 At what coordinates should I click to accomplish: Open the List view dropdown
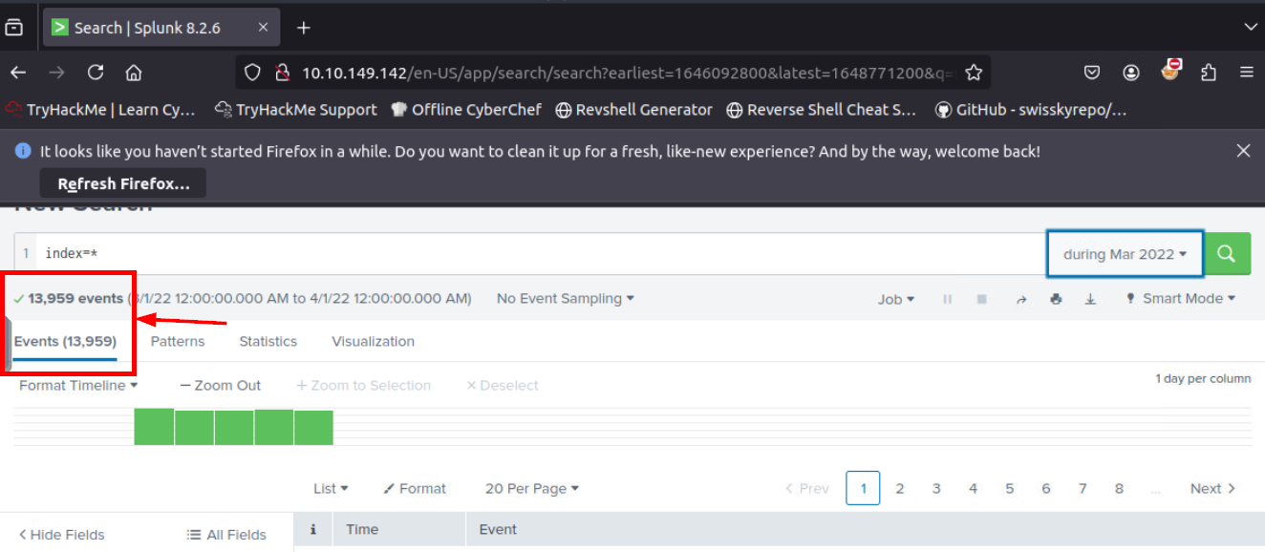coord(331,489)
